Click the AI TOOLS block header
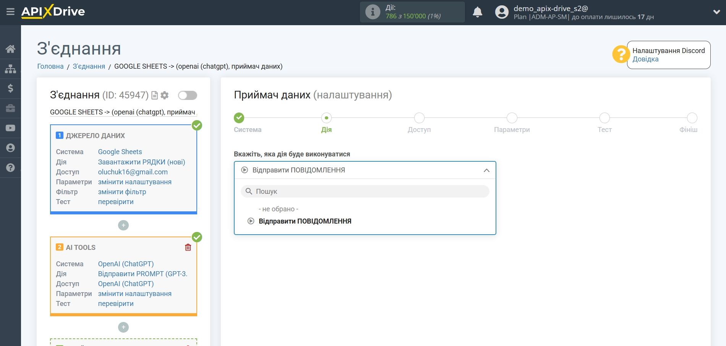 point(81,248)
